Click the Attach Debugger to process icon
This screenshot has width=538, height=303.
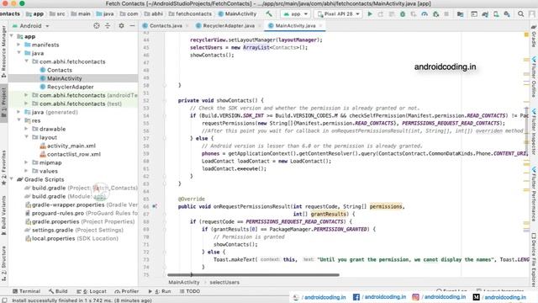435,14
